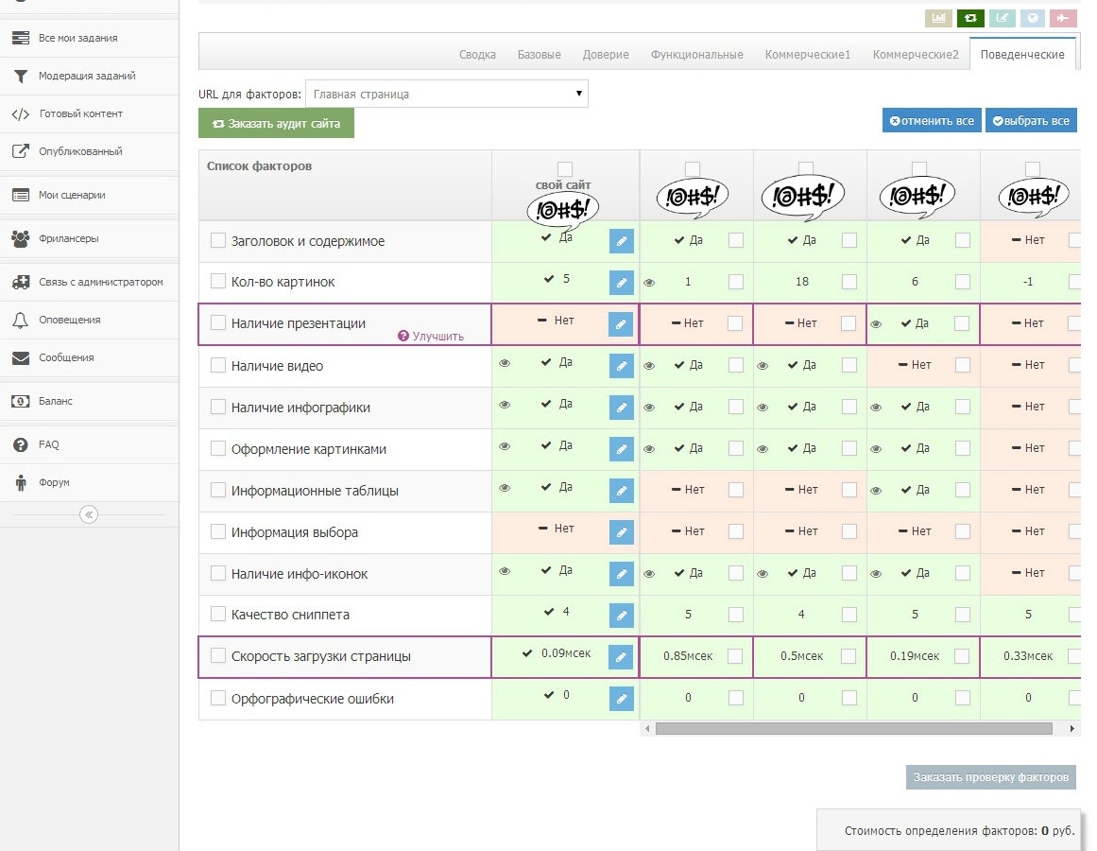Click the edit pencil for Наличие видео
The image size is (1097, 851).
pyautogui.click(x=621, y=366)
